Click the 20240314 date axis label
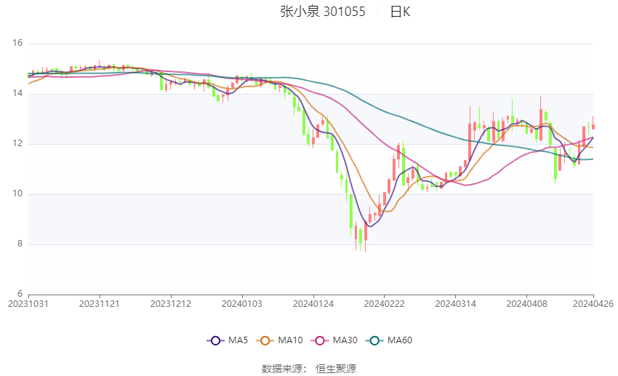The width and height of the screenshot is (618, 376). [456, 304]
